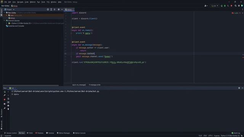The height and width of the screenshot is (137, 244).
Task: Click Print icon in Run panel
Action: pos(8,106)
